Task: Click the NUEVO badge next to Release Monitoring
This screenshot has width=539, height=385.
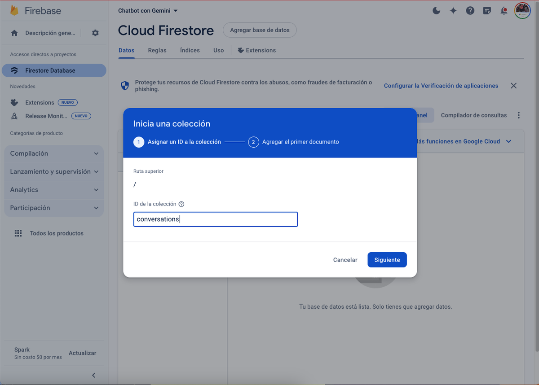Action: 81,116
